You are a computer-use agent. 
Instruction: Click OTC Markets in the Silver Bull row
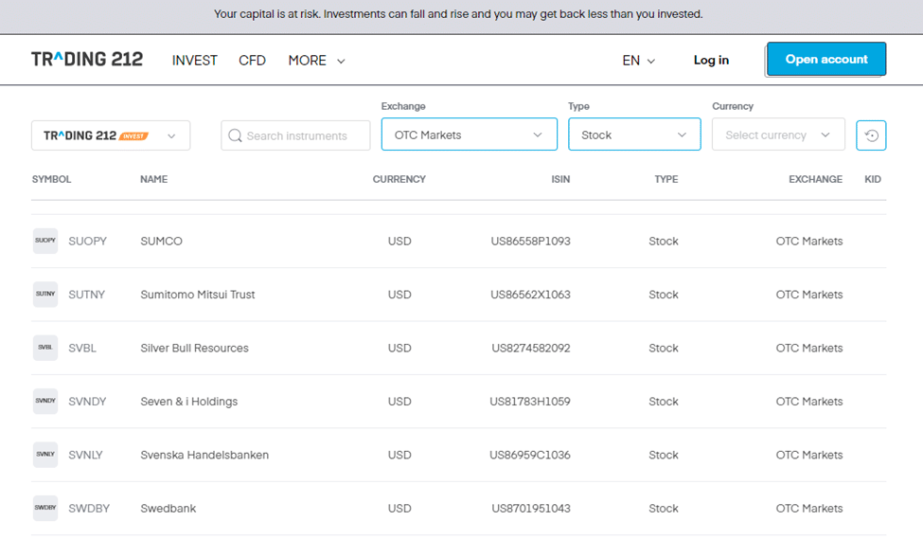pyautogui.click(x=809, y=349)
